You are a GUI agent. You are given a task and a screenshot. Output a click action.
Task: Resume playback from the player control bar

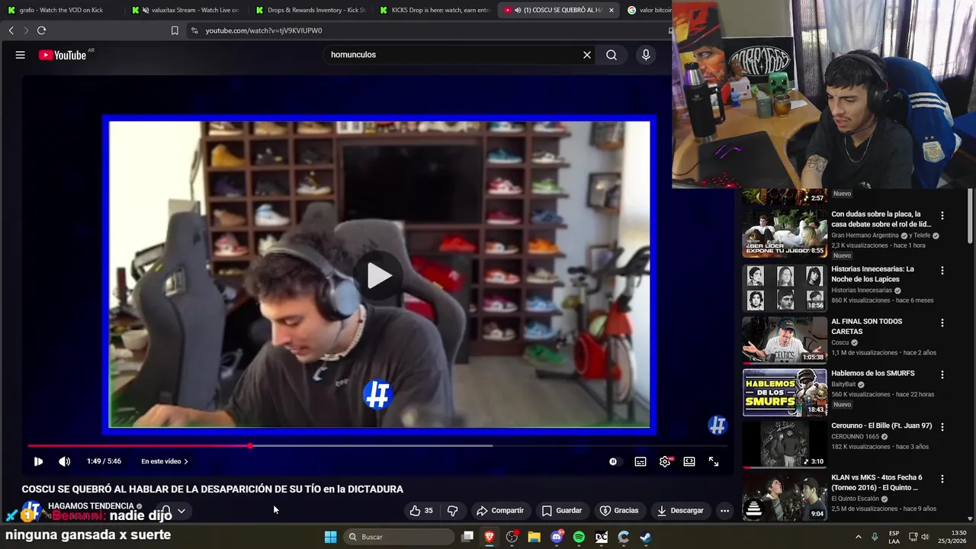click(38, 461)
